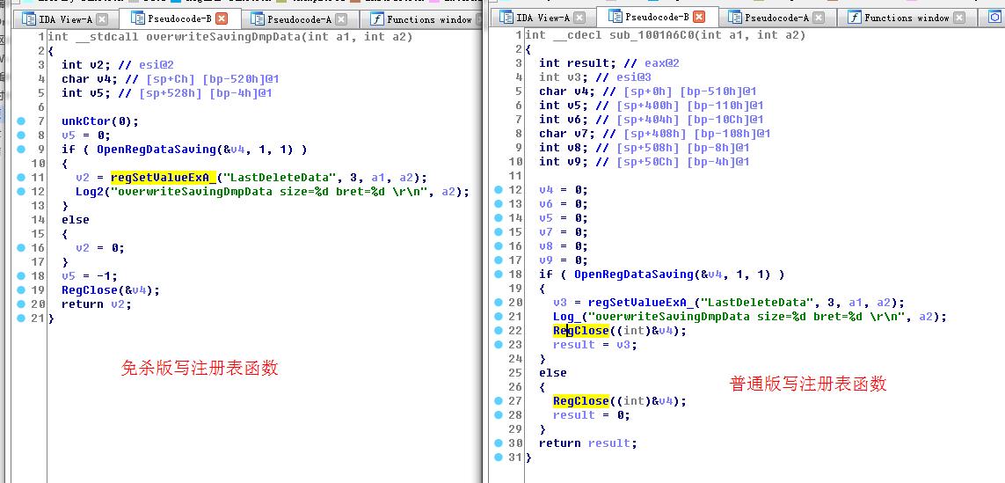
Task: Click the tab icon after Functions window in right window
Action: coord(994,18)
